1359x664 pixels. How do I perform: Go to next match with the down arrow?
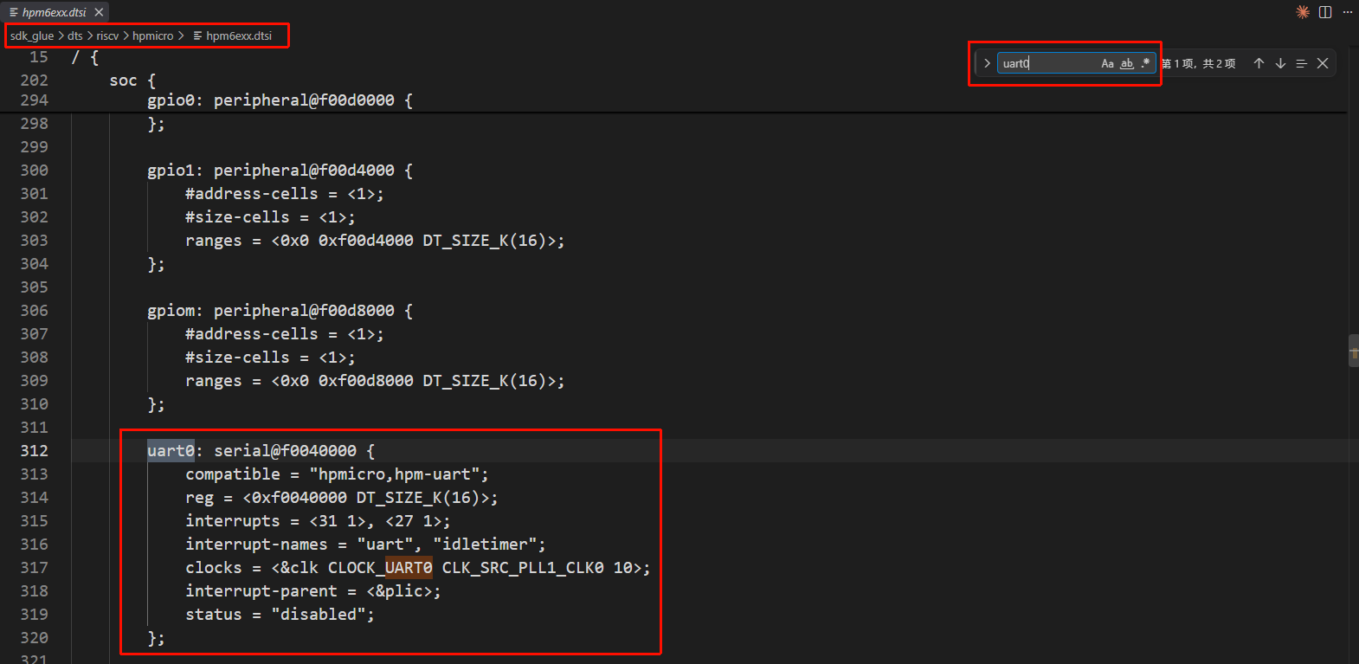pyautogui.click(x=1280, y=63)
